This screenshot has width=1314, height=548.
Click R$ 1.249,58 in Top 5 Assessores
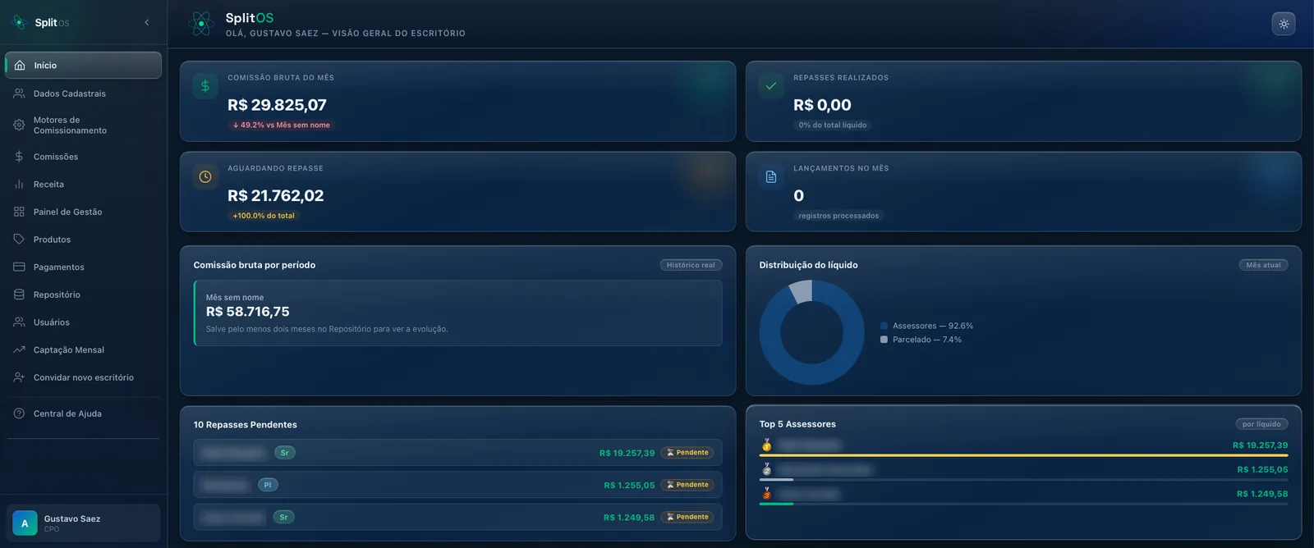[x=1262, y=494]
